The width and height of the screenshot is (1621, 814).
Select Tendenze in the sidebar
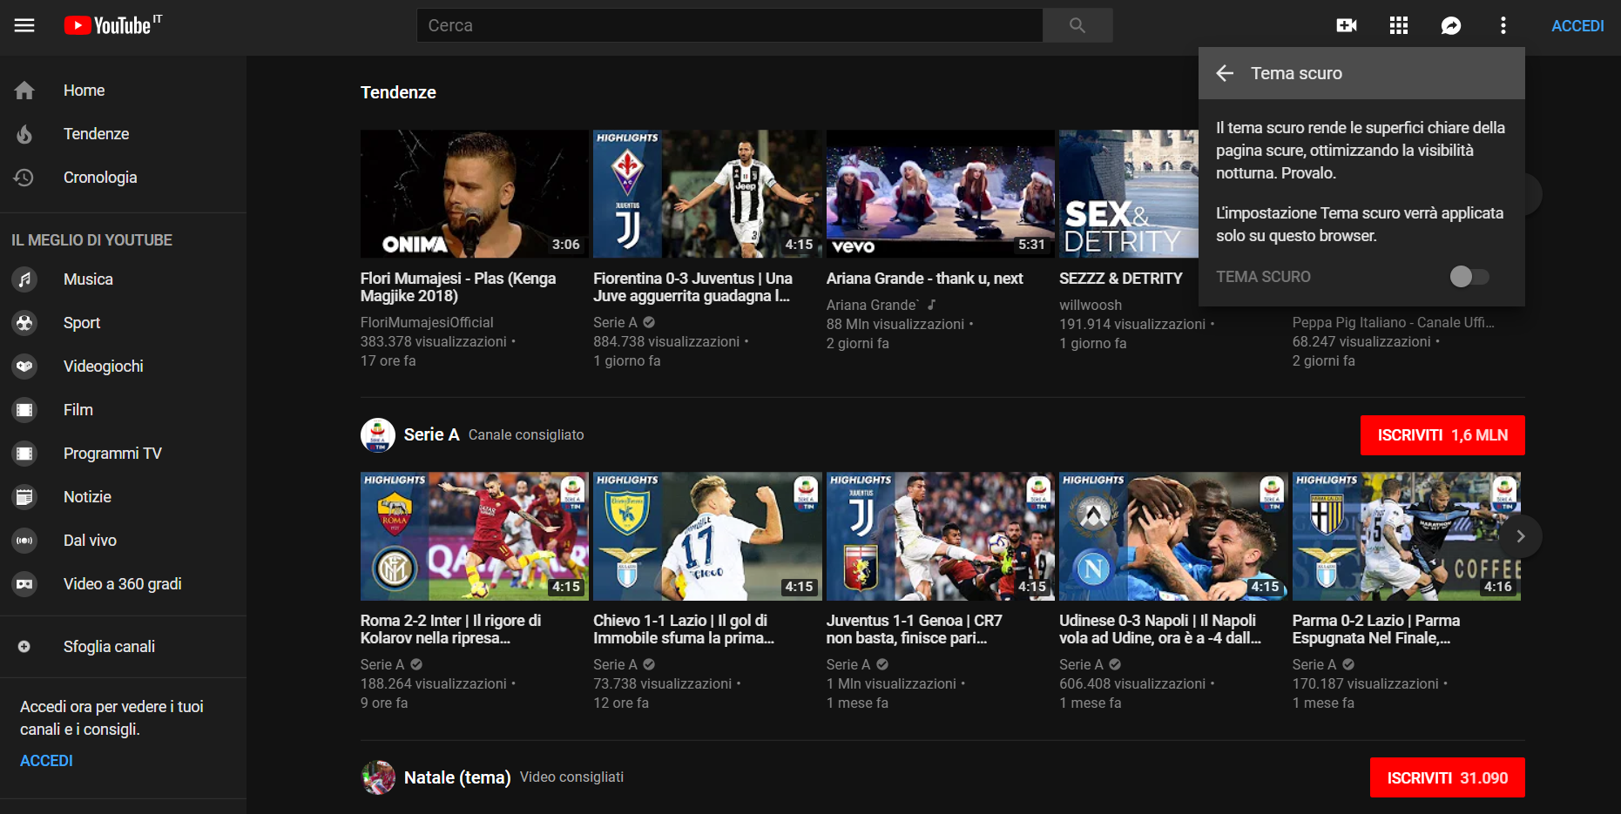[96, 134]
